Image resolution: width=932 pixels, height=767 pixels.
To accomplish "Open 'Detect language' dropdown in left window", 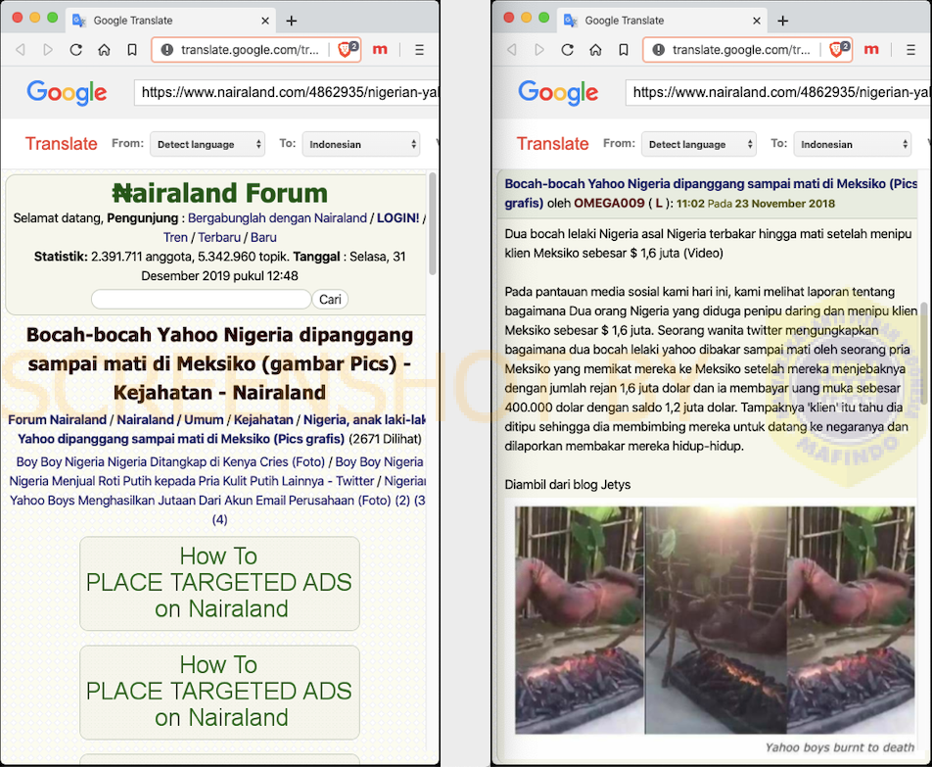I will point(208,144).
